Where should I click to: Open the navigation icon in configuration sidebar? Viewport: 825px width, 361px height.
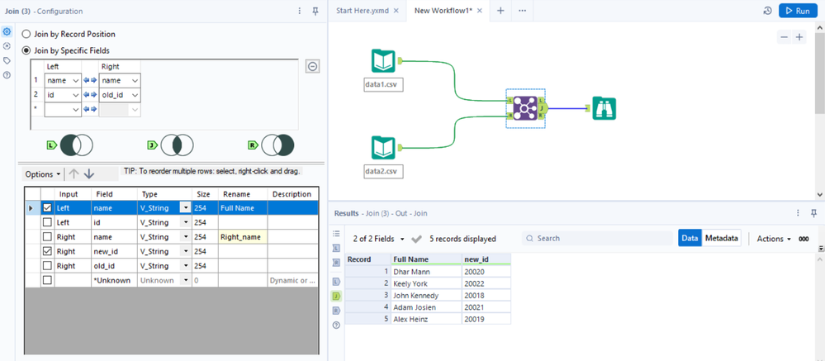pos(7,46)
